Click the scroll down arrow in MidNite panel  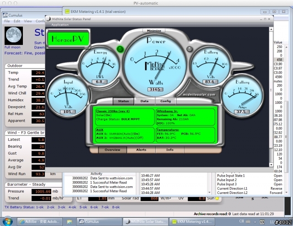click(271, 165)
